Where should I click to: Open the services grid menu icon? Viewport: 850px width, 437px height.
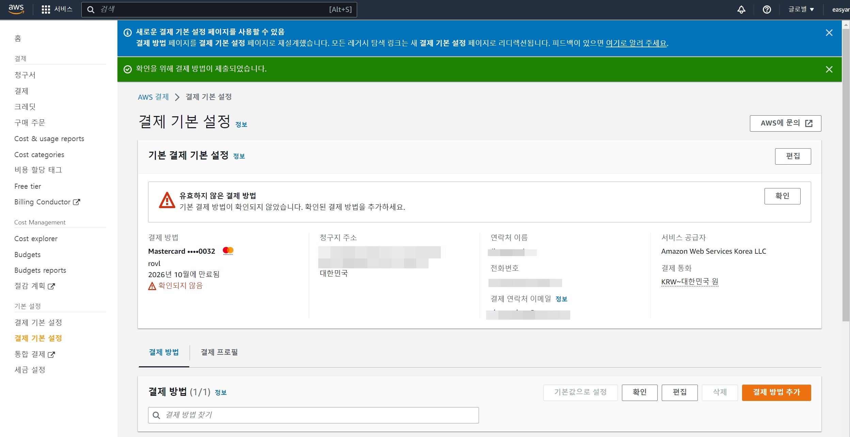(x=46, y=10)
